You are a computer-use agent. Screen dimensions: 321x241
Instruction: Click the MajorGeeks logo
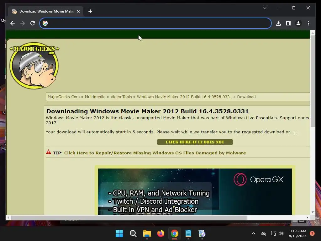pyautogui.click(x=34, y=66)
